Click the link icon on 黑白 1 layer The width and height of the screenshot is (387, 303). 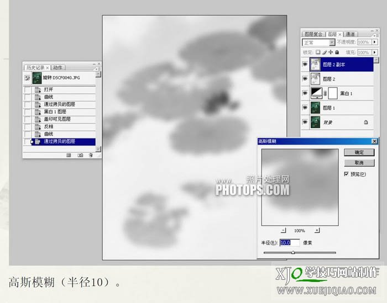click(x=325, y=93)
